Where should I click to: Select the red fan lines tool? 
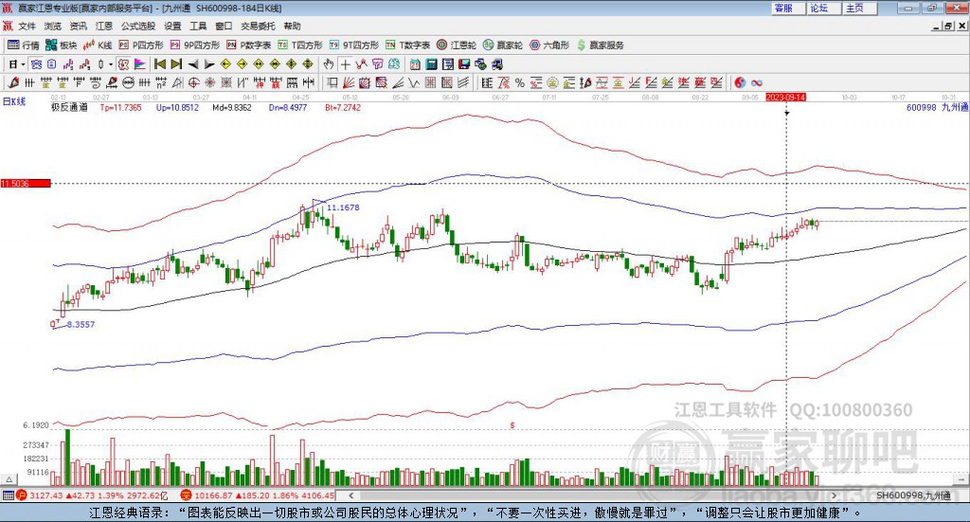[x=349, y=82]
